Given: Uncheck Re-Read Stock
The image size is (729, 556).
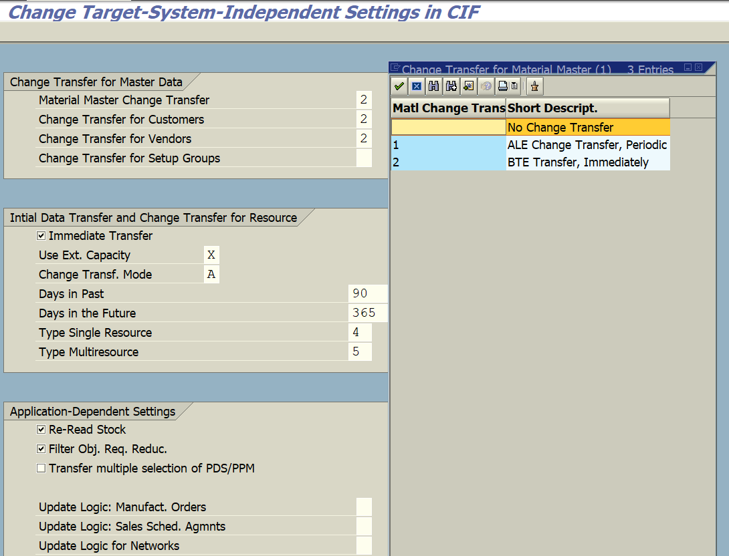Looking at the screenshot, I should (41, 430).
